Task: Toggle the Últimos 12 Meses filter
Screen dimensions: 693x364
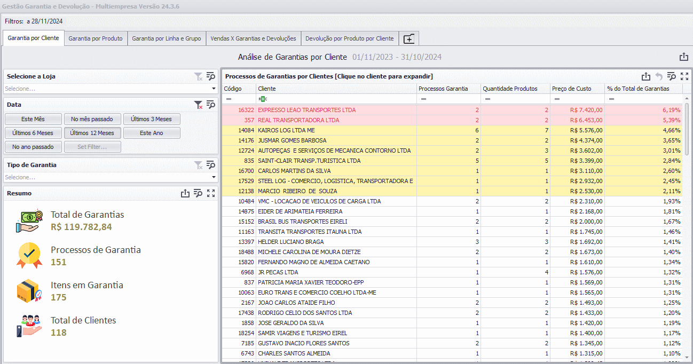Action: pyautogui.click(x=92, y=133)
